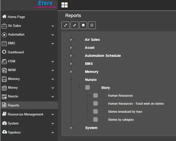Click the Dashboard circle icon
The image size is (176, 141).
pyautogui.click(x=4, y=52)
